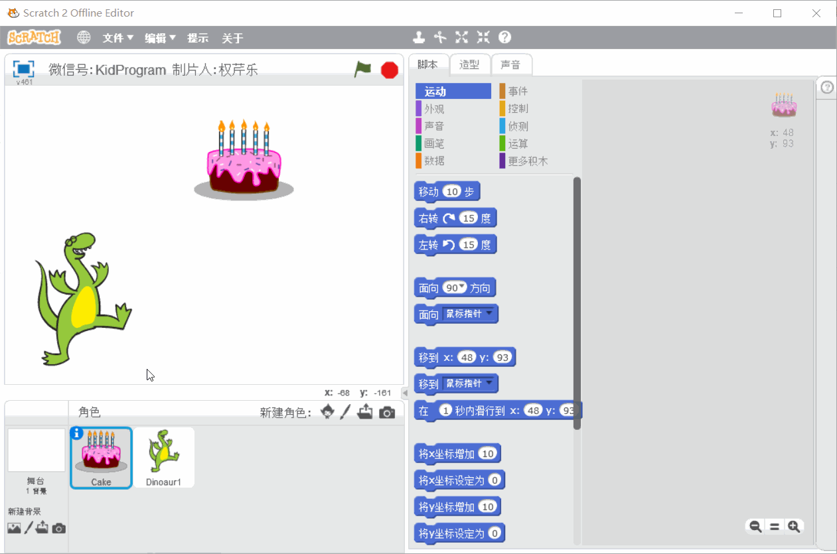This screenshot has height=554, width=837.
Task: Open the 鼠标指针 dropdown in 面向 block
Action: (x=489, y=314)
